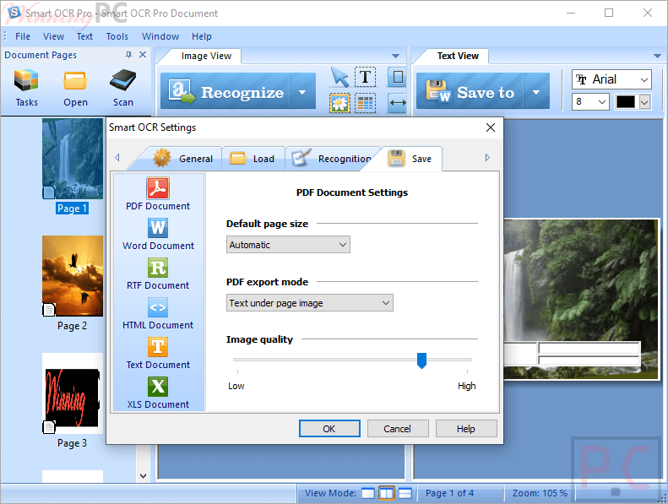Select the text area (T) tool

[x=365, y=77]
